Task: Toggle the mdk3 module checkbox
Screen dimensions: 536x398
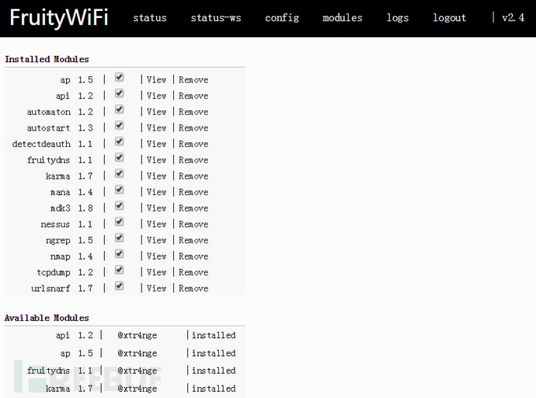Action: click(119, 206)
